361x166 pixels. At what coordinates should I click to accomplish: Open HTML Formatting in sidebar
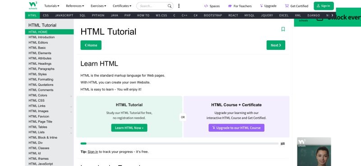(x=49, y=80)
